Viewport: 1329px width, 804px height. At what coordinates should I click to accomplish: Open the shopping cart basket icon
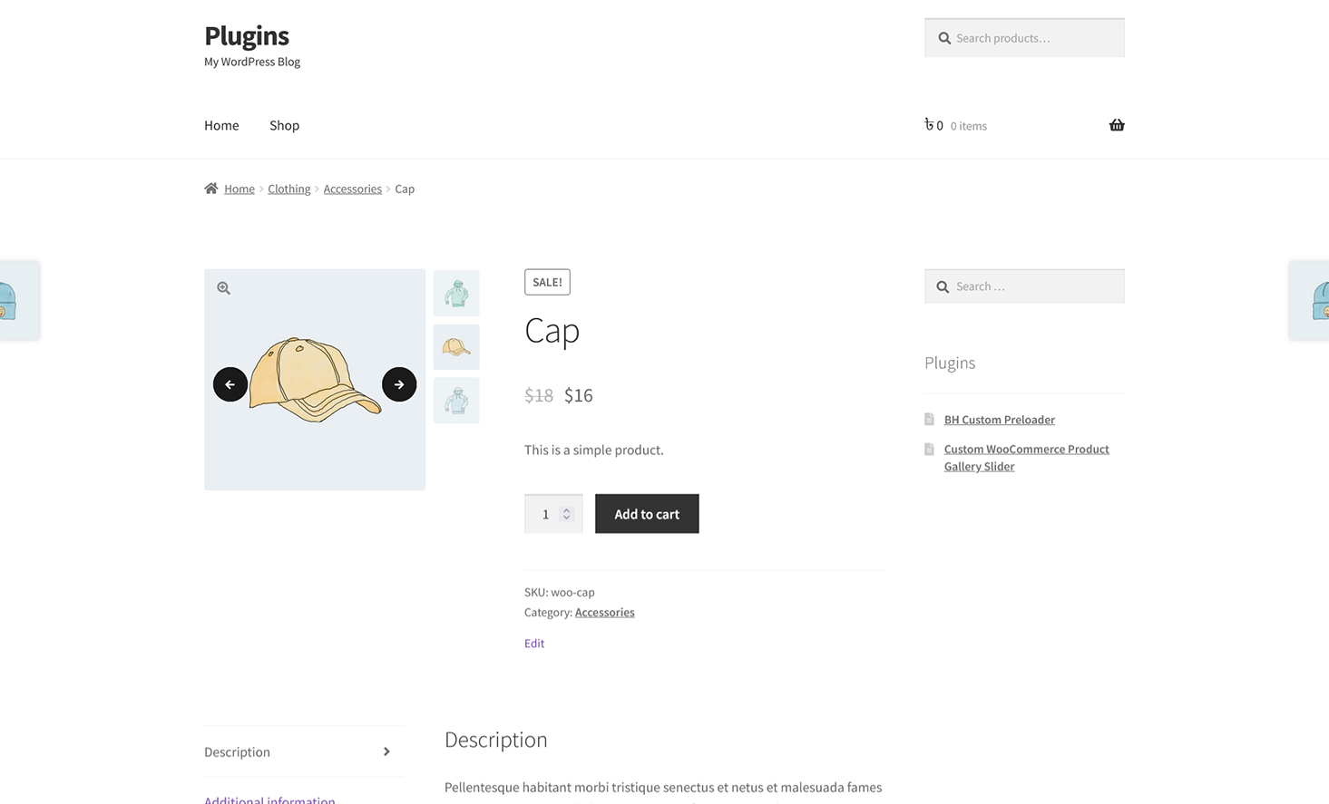[x=1117, y=125]
